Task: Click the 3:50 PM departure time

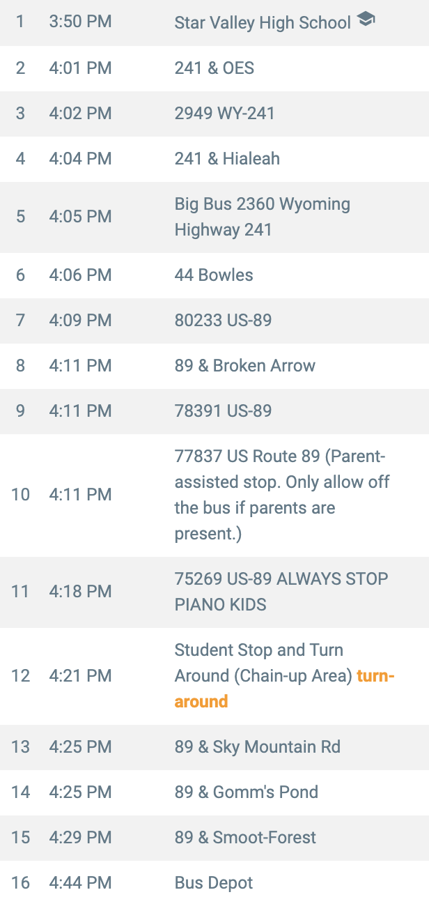Action: pyautogui.click(x=80, y=22)
